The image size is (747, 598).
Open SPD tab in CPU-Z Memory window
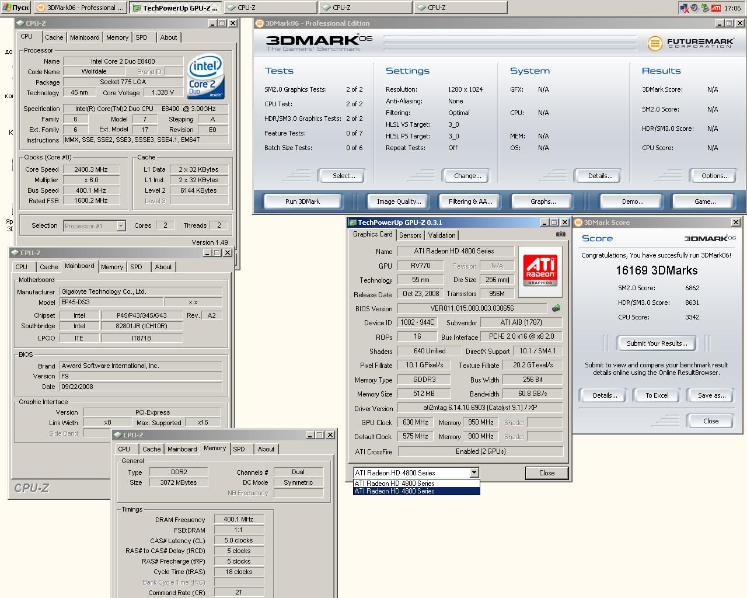point(239,449)
